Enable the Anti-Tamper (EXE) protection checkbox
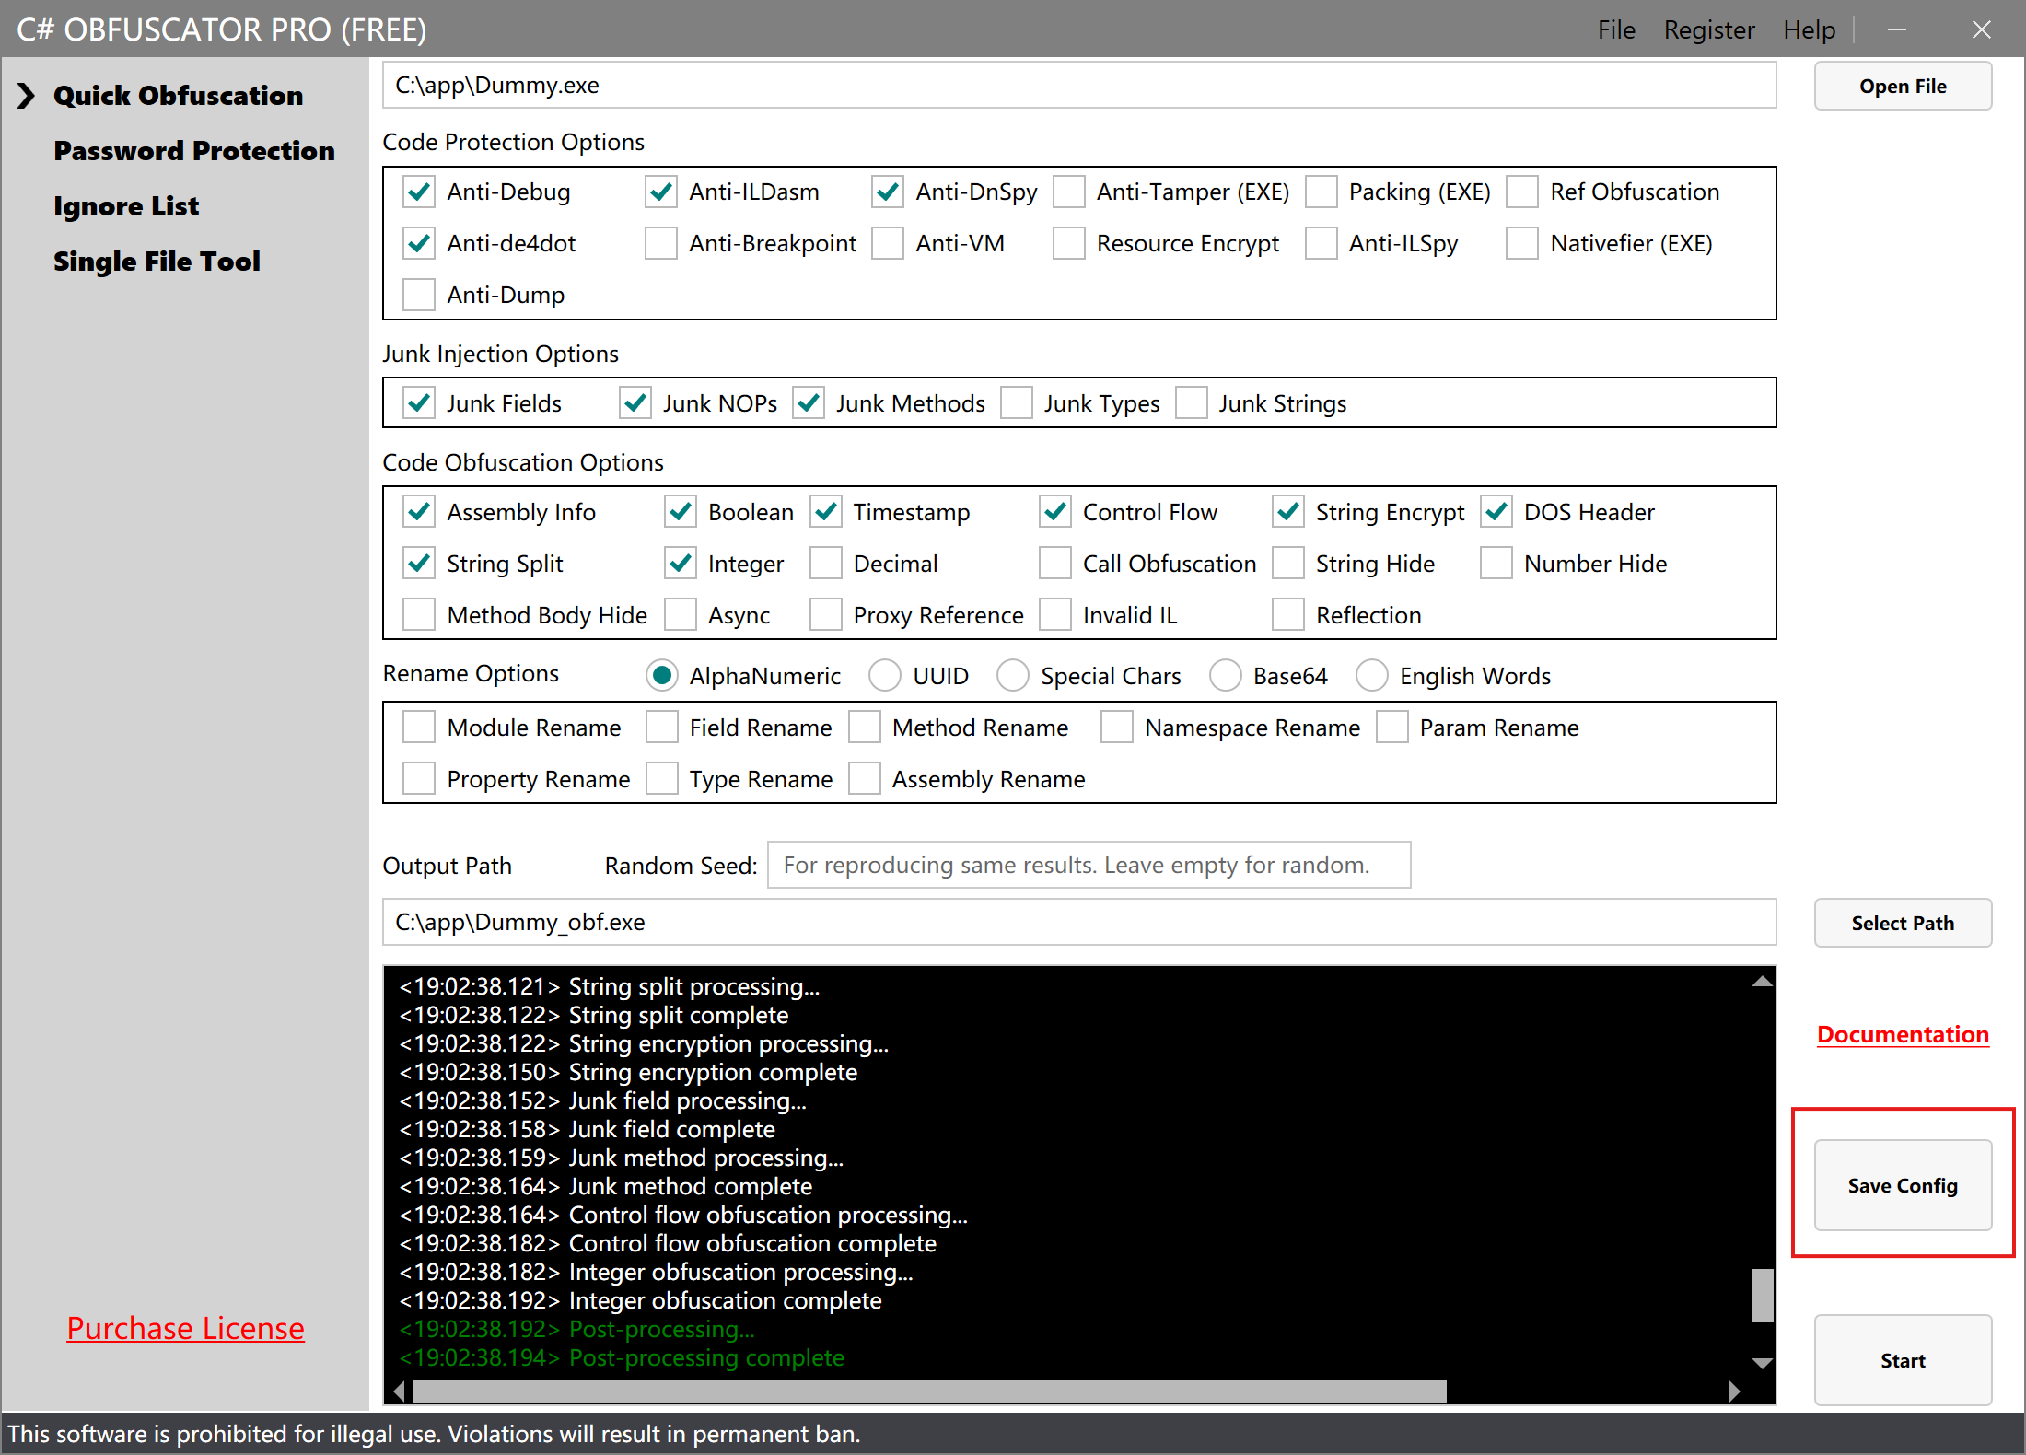Image resolution: width=2026 pixels, height=1455 pixels. (x=1069, y=192)
